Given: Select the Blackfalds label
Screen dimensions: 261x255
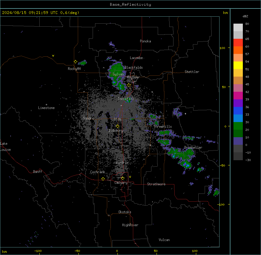Looking at the screenshot, I should (134, 68).
